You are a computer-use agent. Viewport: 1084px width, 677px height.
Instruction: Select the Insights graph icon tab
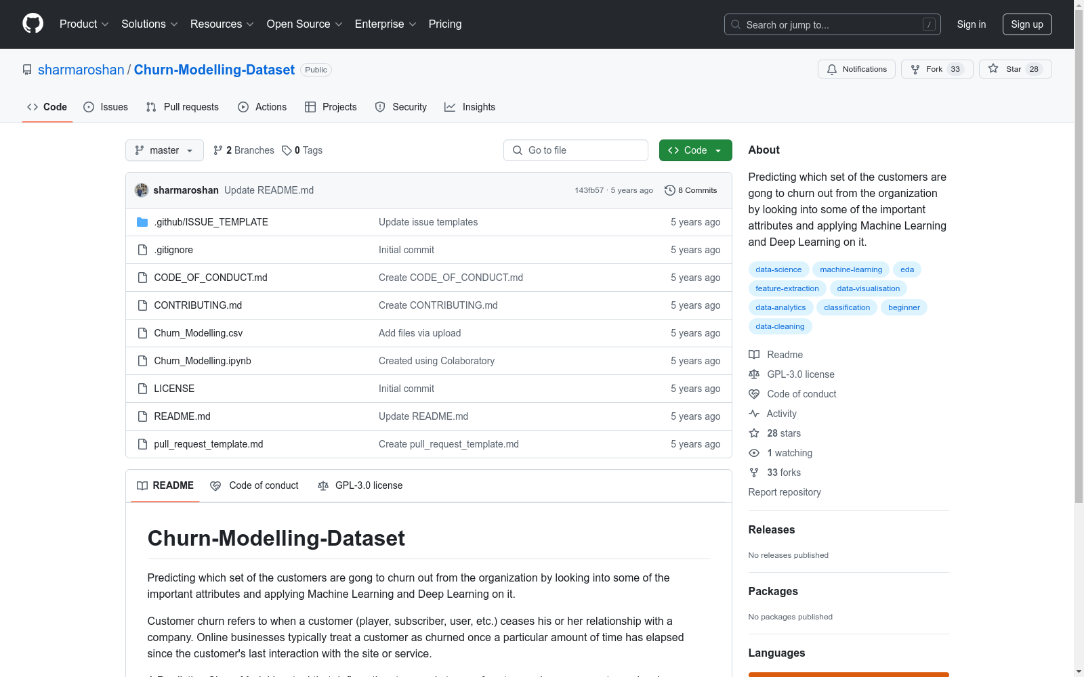[450, 106]
